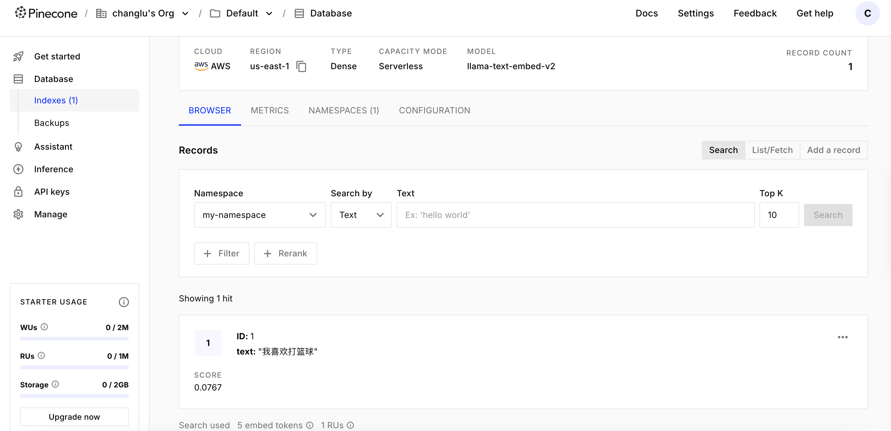Click the Database sidebar icon
The width and height of the screenshot is (891, 431).
18,79
